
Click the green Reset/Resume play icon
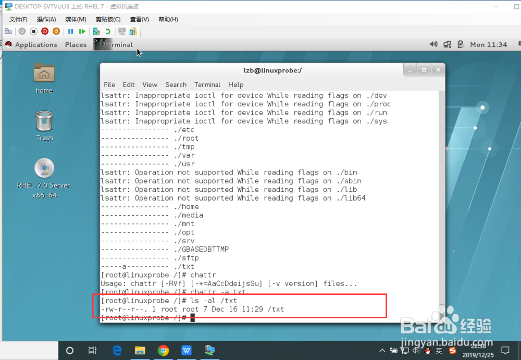[x=82, y=31]
